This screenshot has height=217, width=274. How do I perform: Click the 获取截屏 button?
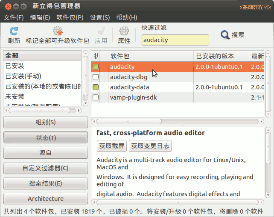click(112, 146)
